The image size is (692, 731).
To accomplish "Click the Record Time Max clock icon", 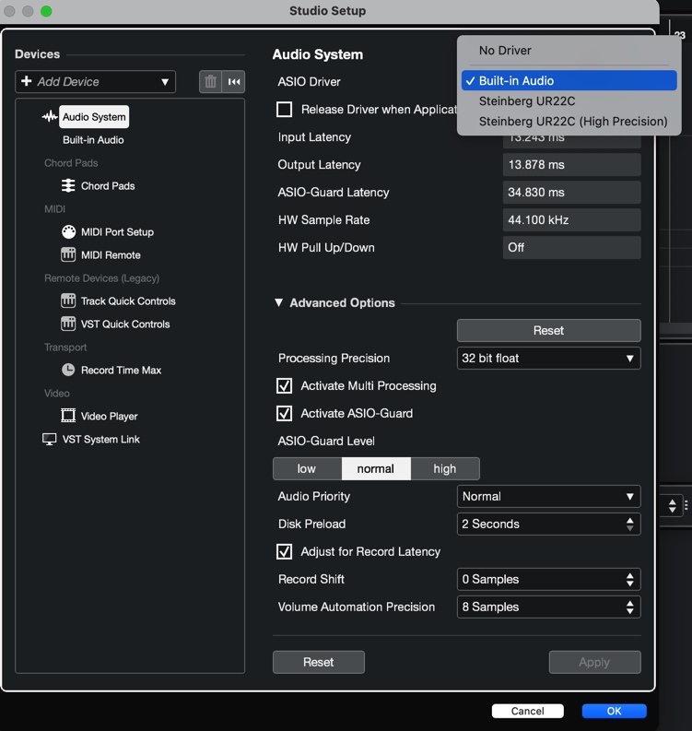I will pyautogui.click(x=68, y=370).
